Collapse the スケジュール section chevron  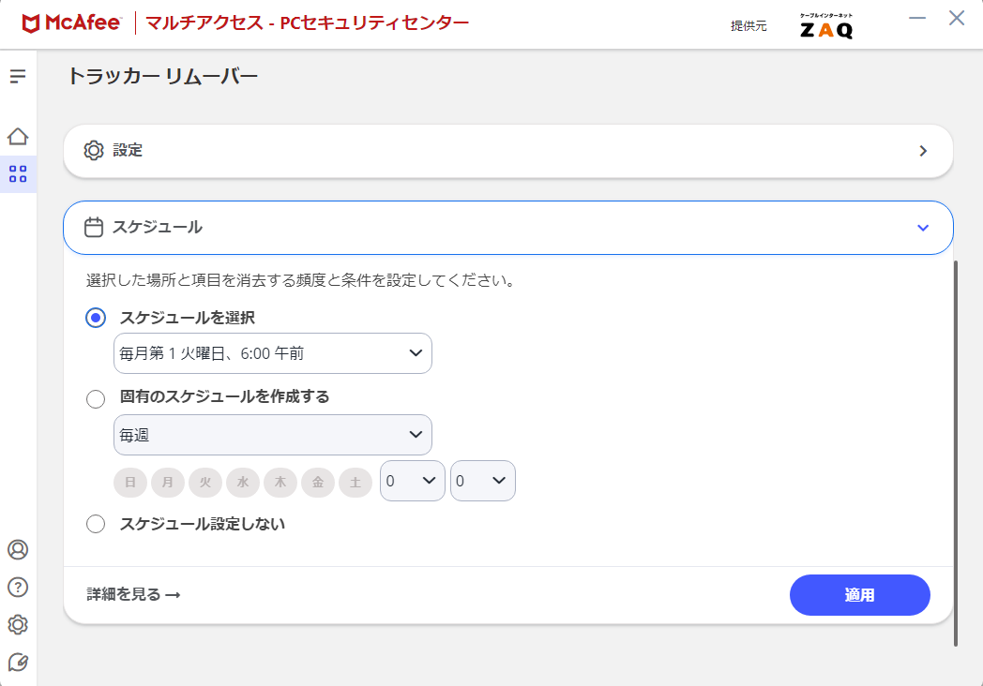(x=923, y=228)
